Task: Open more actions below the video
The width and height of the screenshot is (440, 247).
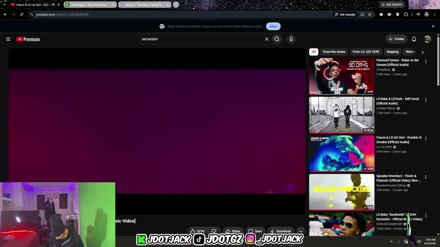Action: 301,231
